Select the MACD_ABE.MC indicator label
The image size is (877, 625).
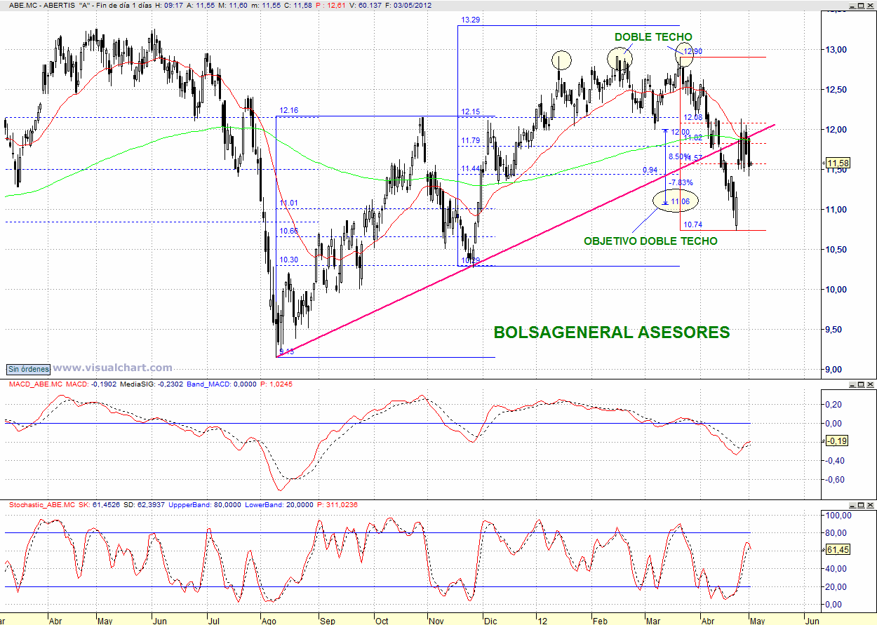(x=35, y=384)
